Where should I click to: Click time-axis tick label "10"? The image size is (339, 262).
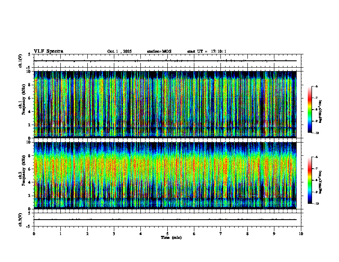[301, 234]
